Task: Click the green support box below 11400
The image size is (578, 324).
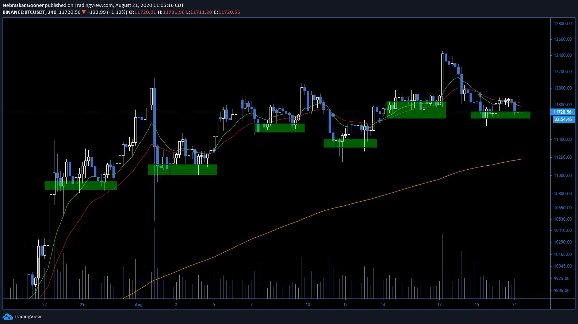Action: pyautogui.click(x=350, y=143)
